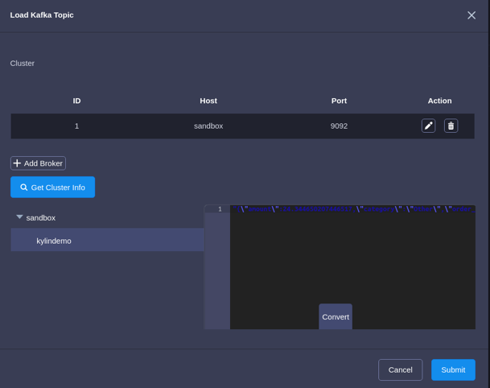Click inside the JSON code editor area
The width and height of the screenshot is (490, 388).
[x=352, y=258]
